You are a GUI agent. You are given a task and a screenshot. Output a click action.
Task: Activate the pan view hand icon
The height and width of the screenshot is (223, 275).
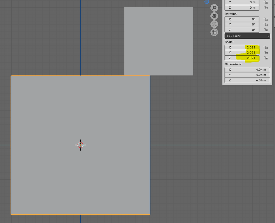tap(214, 16)
